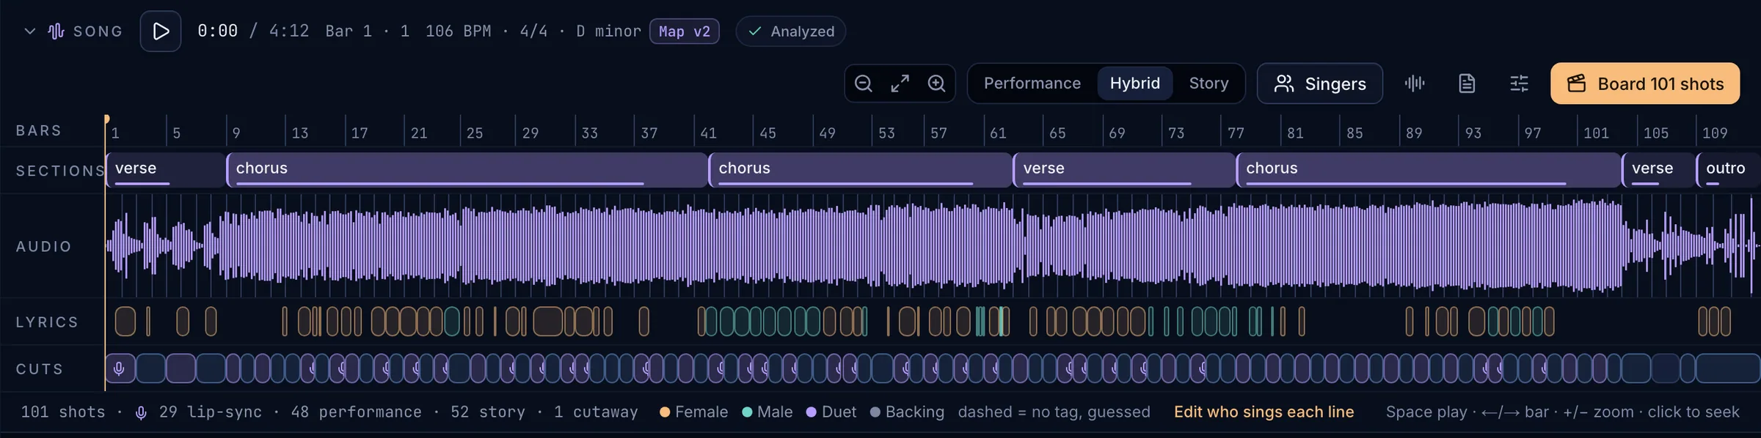Viewport: 1761px width, 438px height.
Task: Switch to Story mode
Action: pos(1208,83)
